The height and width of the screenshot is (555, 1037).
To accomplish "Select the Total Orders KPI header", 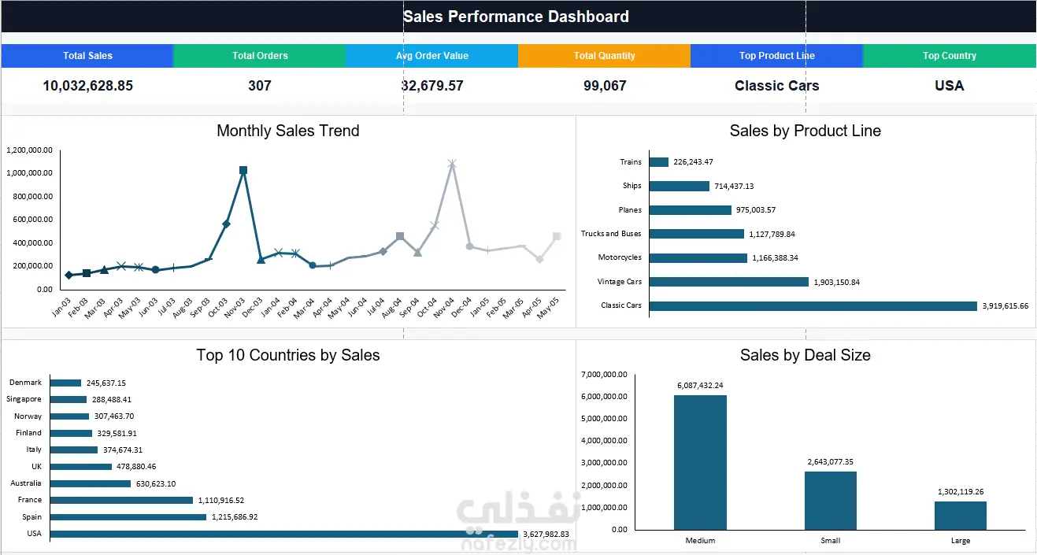I will point(260,56).
